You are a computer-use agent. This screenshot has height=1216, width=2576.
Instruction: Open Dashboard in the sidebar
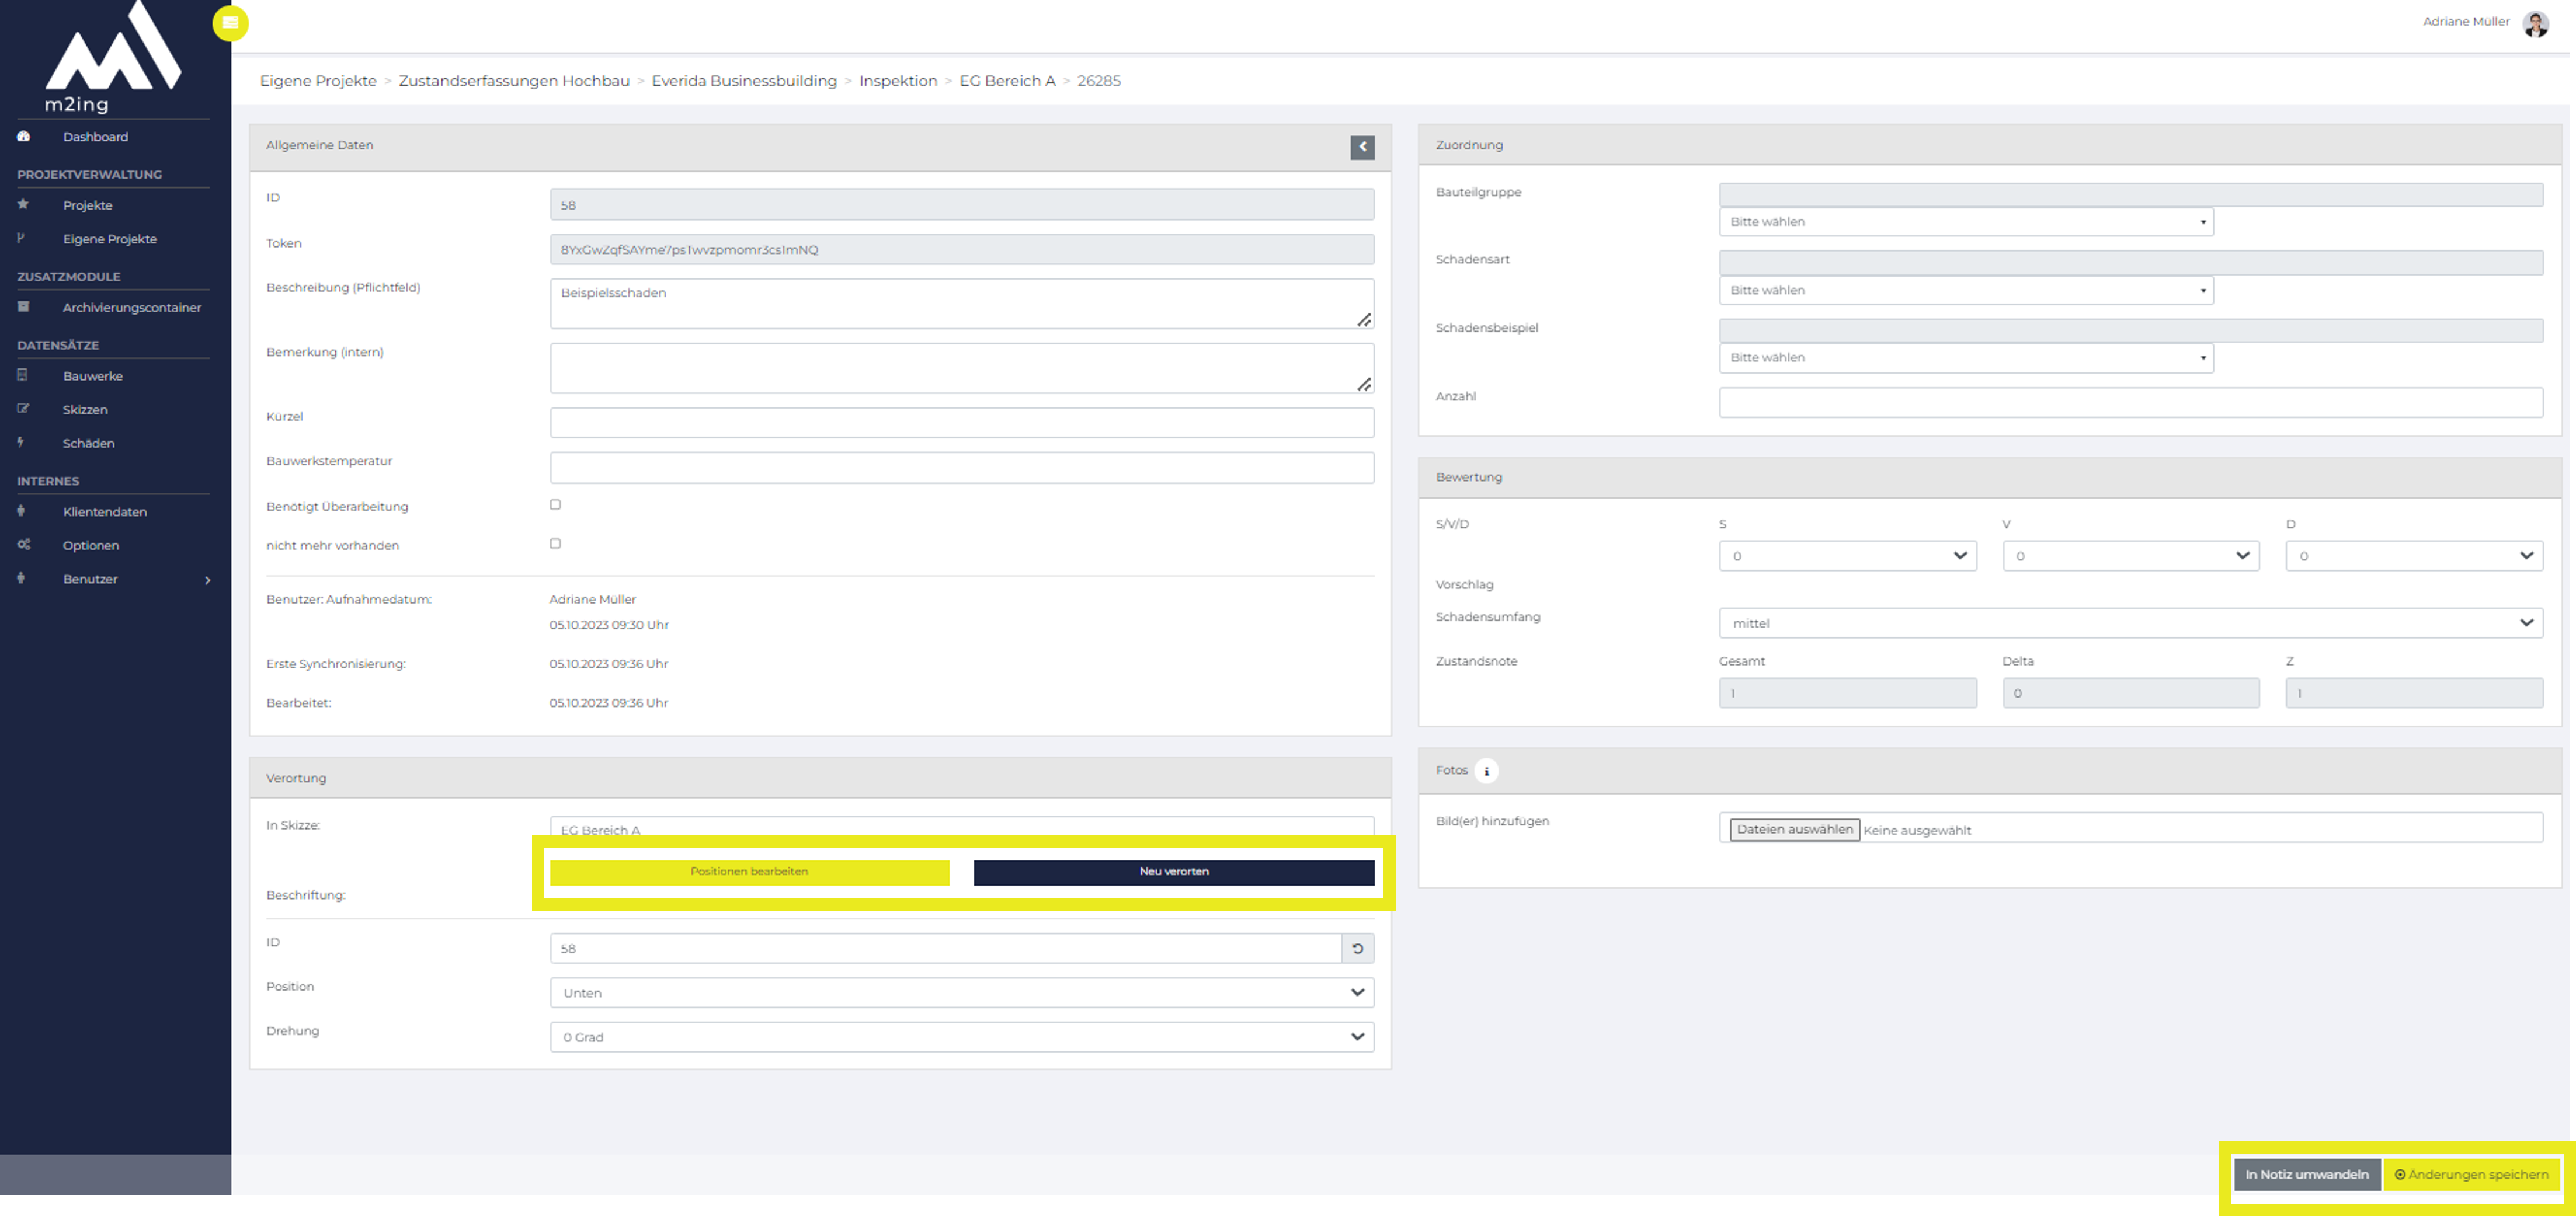[95, 137]
